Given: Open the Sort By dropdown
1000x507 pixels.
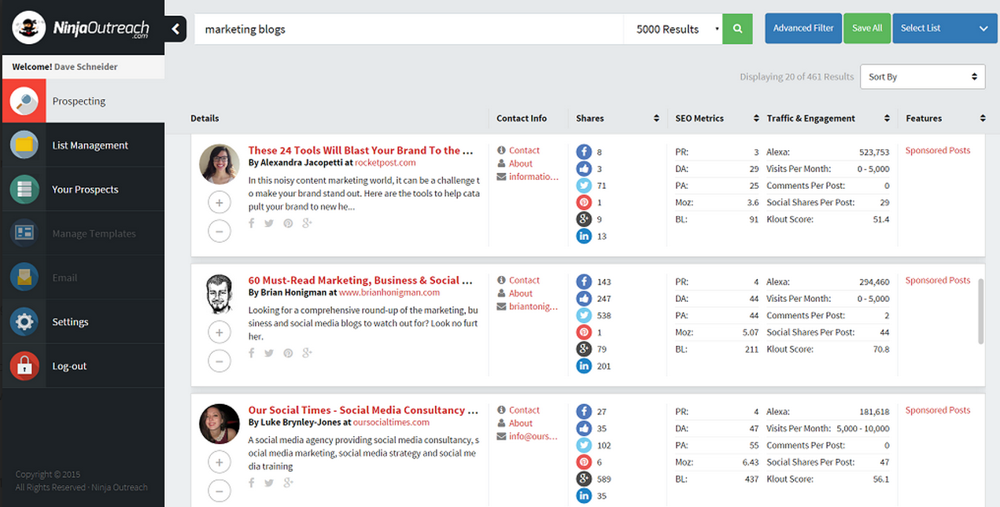Looking at the screenshot, I should pyautogui.click(x=922, y=77).
